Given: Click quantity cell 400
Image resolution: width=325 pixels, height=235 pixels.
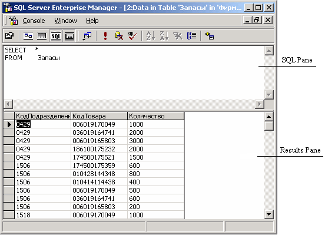Looking at the screenshot, I should pos(155,182).
